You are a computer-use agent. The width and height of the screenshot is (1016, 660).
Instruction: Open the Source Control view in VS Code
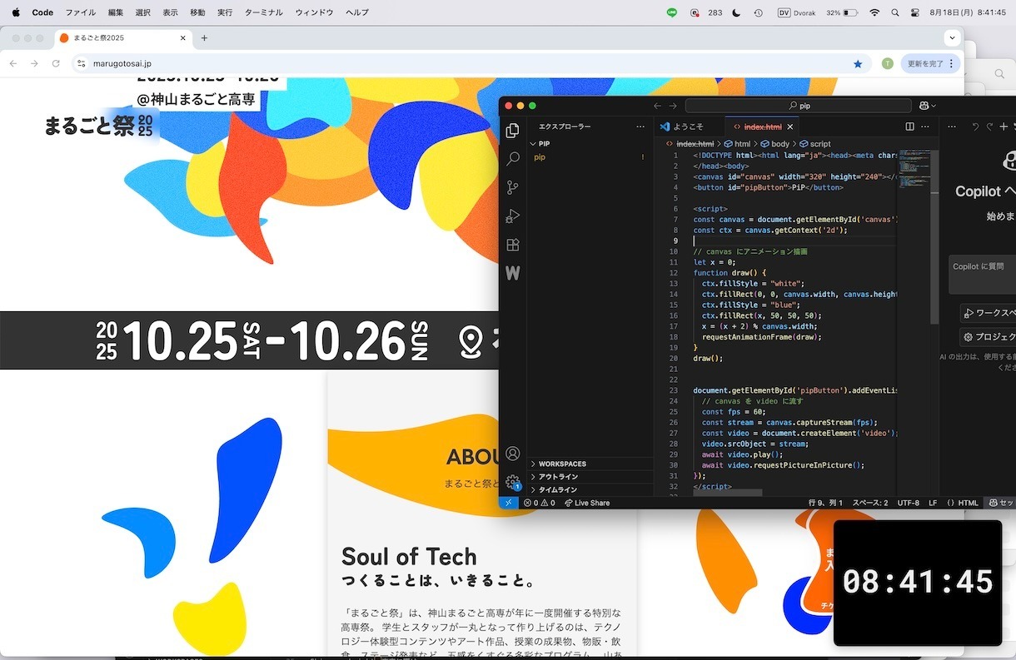[513, 187]
